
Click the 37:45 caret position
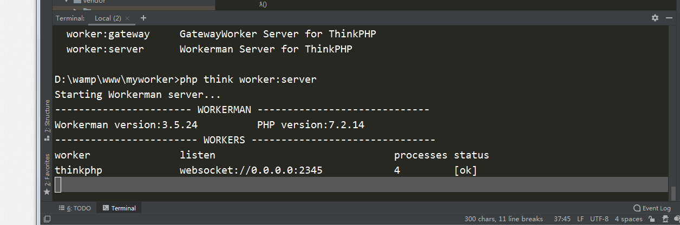[562, 219]
